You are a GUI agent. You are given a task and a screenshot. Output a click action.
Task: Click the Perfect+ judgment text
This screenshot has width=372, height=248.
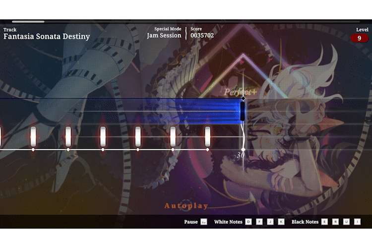coord(240,92)
